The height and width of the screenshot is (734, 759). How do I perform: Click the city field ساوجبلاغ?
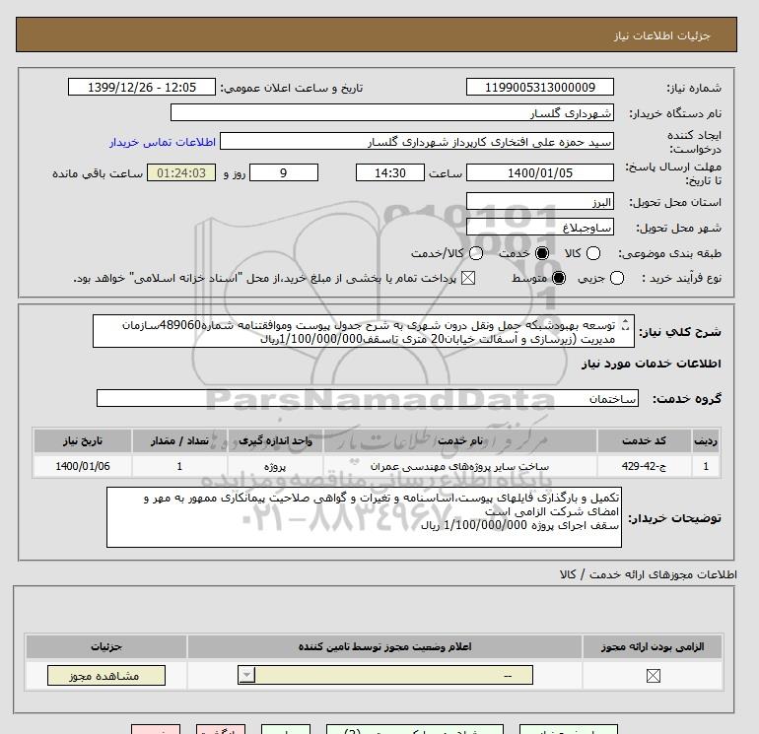click(540, 227)
